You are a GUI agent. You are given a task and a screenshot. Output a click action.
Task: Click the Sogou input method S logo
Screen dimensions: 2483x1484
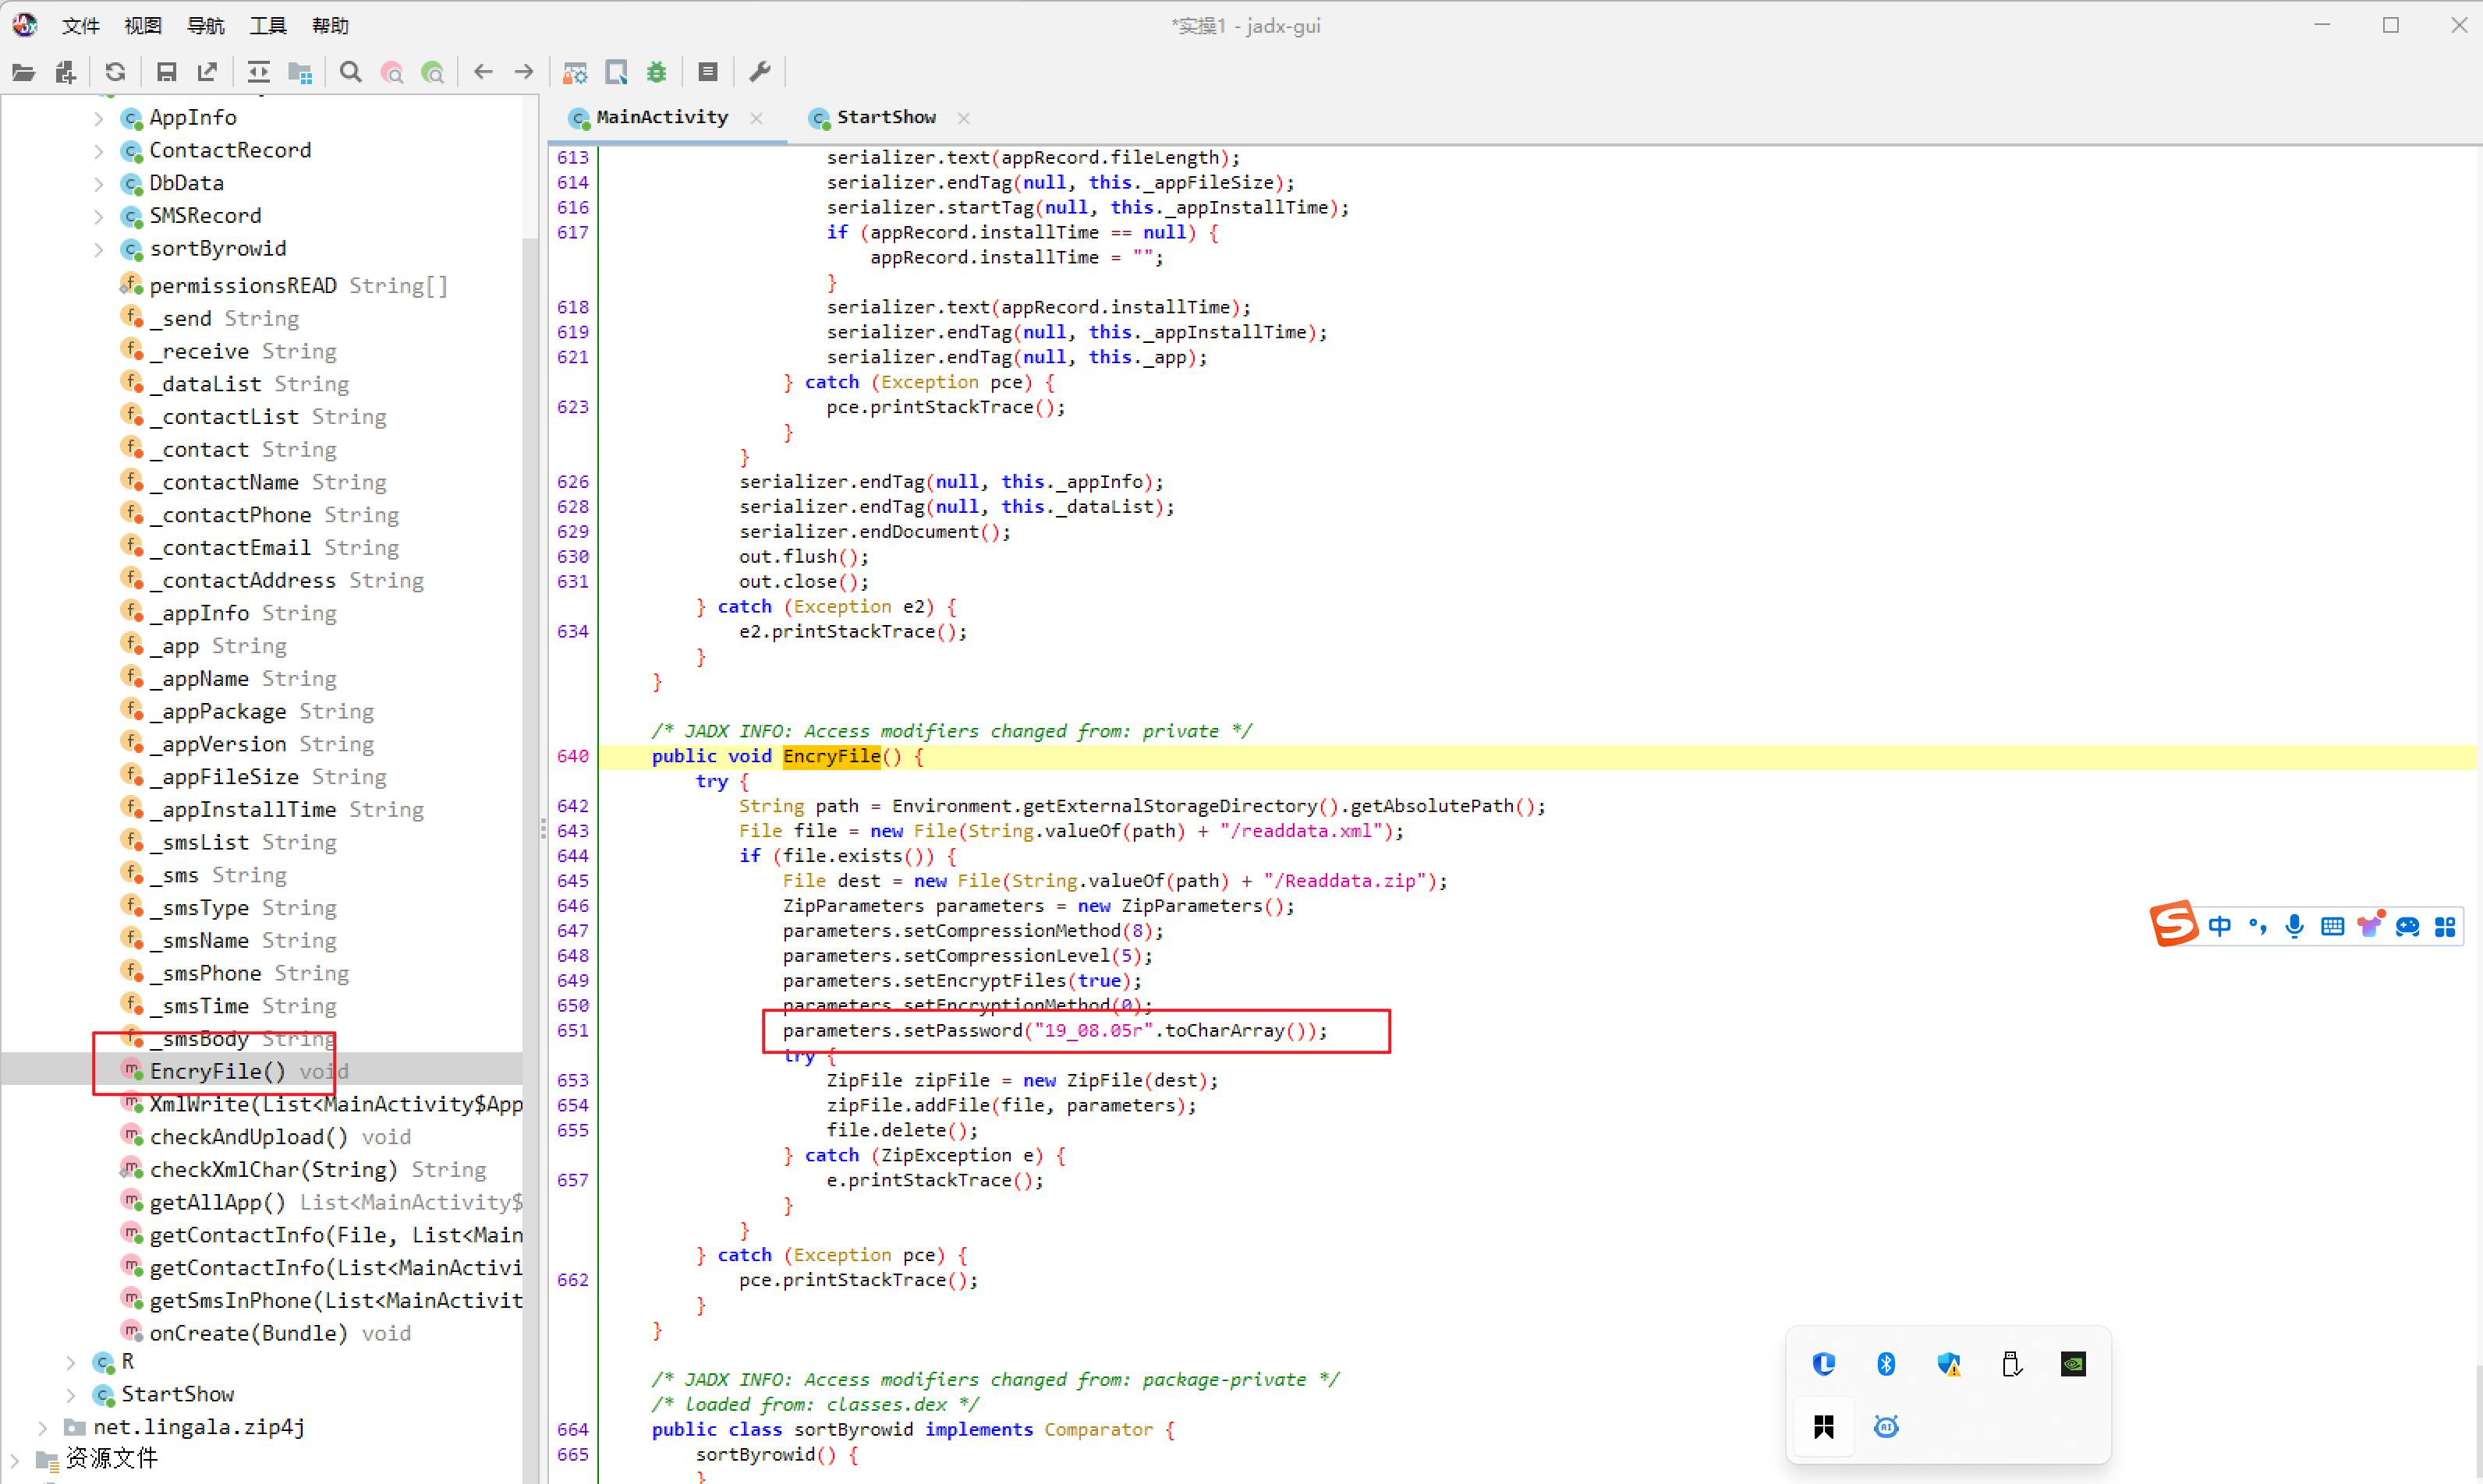coord(2173,924)
